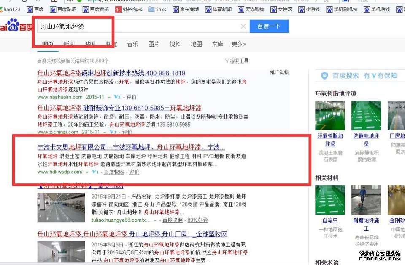The width and height of the screenshot is (405, 265).
Task: Open the 手机游戏 bookmark
Action: coord(377,9)
